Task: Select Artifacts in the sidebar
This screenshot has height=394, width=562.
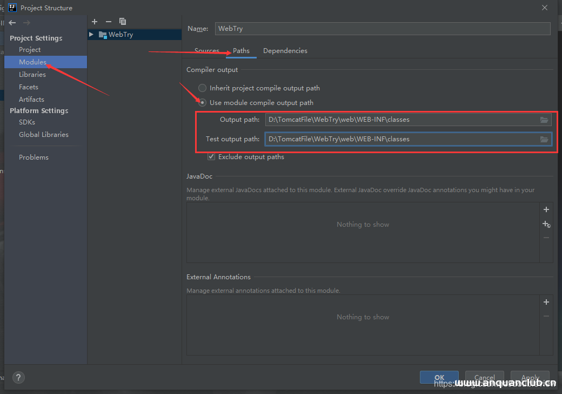Action: [x=31, y=100]
